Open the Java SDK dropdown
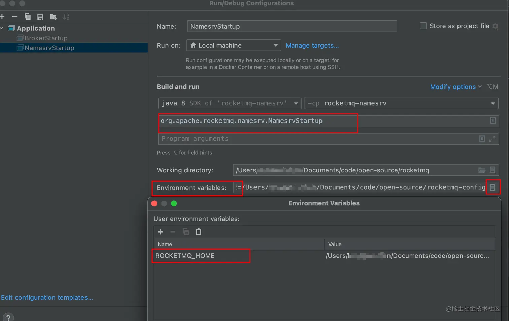The width and height of the screenshot is (509, 321). point(229,103)
